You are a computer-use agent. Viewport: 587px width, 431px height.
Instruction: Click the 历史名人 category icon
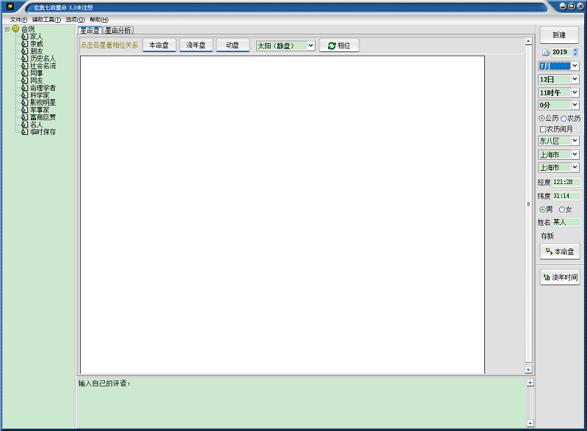(25, 58)
